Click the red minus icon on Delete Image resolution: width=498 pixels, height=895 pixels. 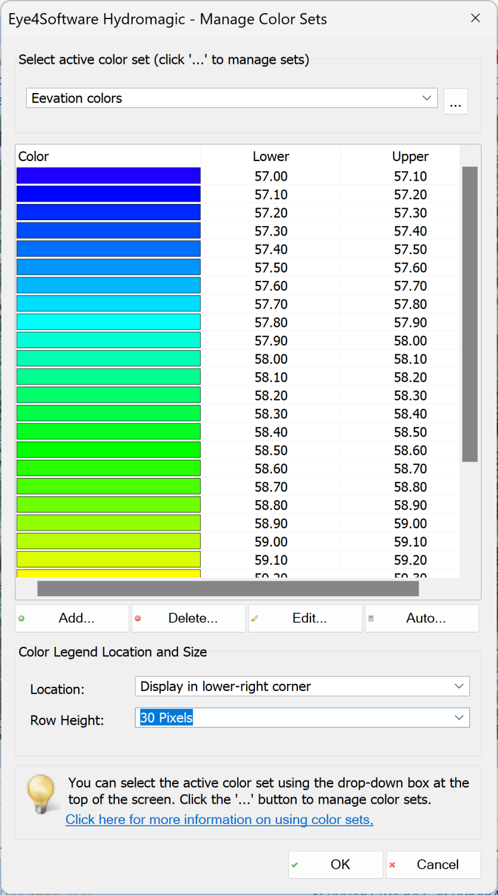[138, 619]
